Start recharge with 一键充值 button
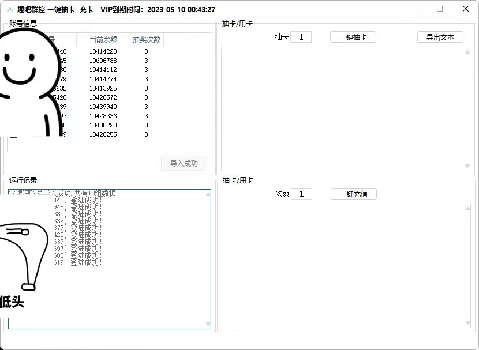 (x=353, y=194)
